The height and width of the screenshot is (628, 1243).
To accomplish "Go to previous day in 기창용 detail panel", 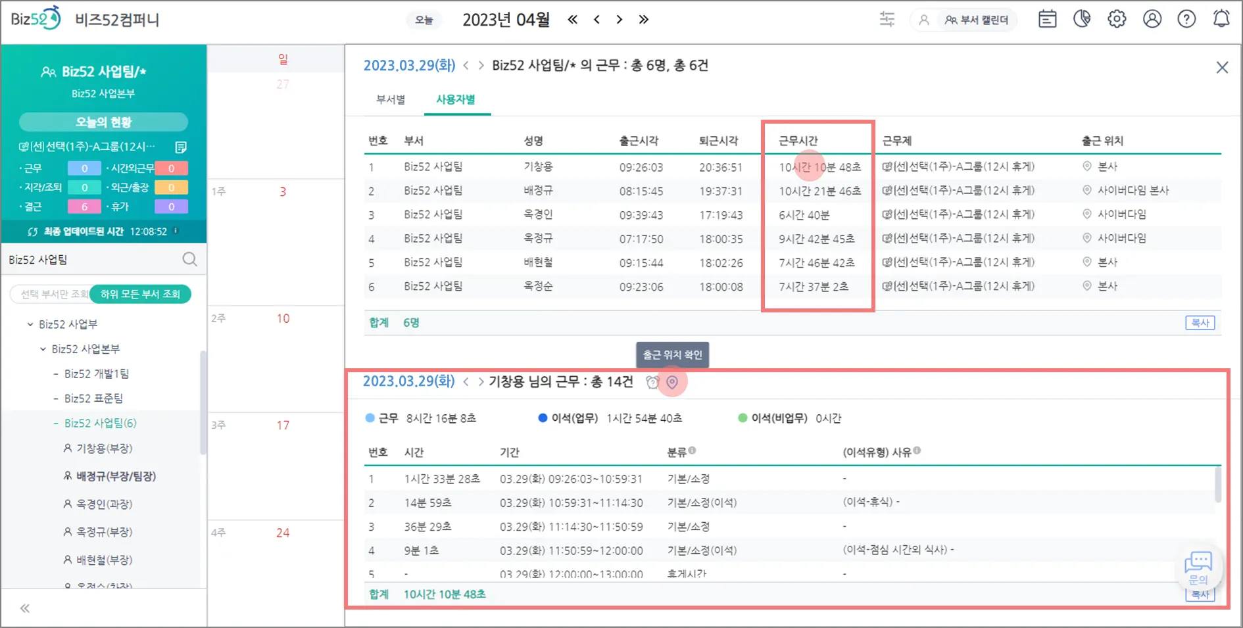I will tap(466, 382).
